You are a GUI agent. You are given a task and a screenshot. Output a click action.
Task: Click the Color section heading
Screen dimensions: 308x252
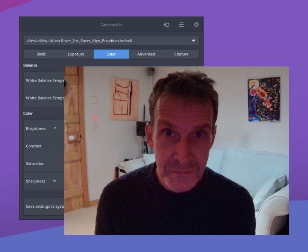pos(28,113)
